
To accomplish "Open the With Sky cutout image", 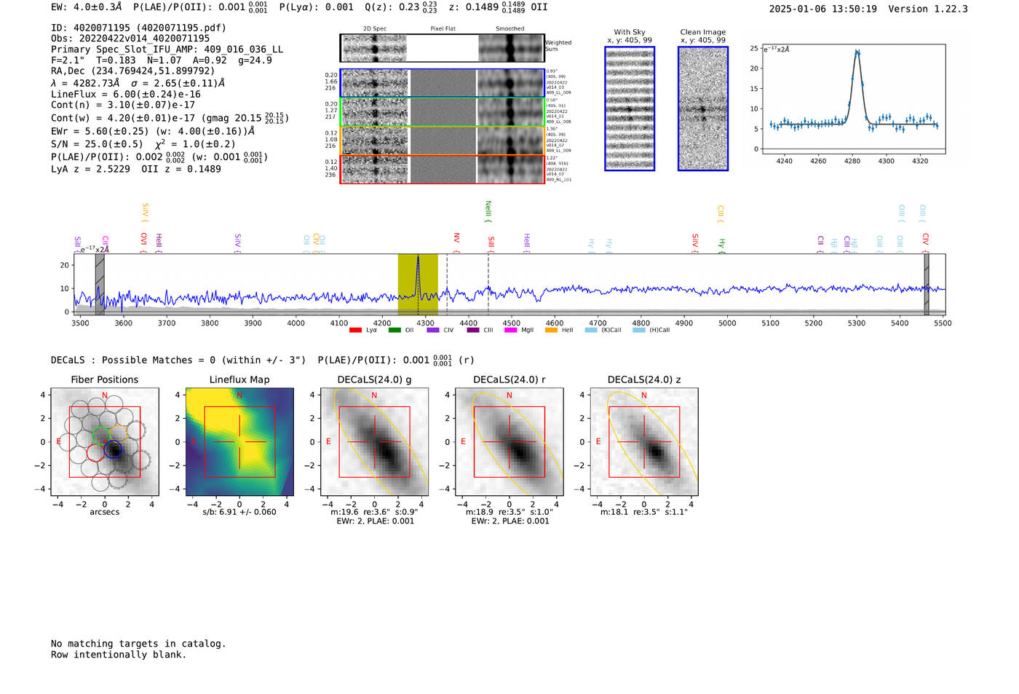I will [x=630, y=109].
